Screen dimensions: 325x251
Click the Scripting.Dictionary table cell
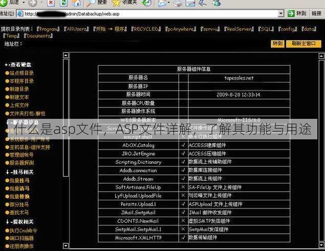[138, 162]
